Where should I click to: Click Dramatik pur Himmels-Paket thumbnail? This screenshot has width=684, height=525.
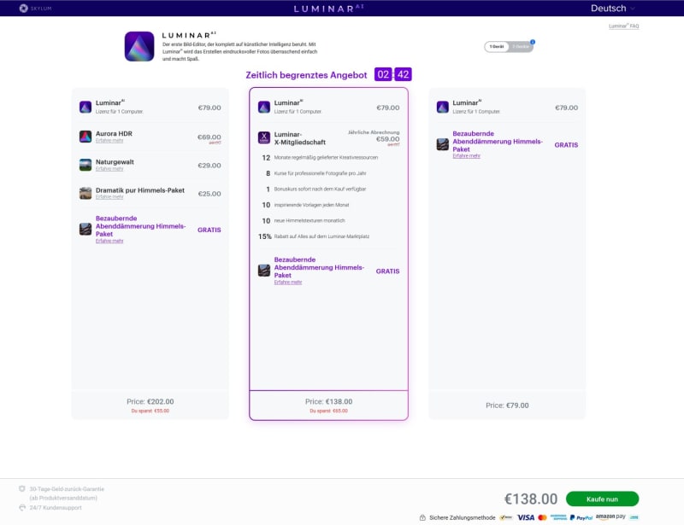click(x=85, y=193)
